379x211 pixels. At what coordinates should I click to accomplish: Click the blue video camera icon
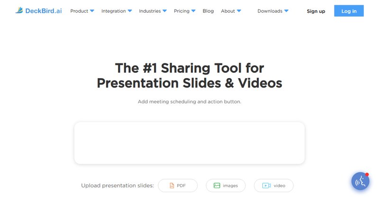pyautogui.click(x=266, y=185)
